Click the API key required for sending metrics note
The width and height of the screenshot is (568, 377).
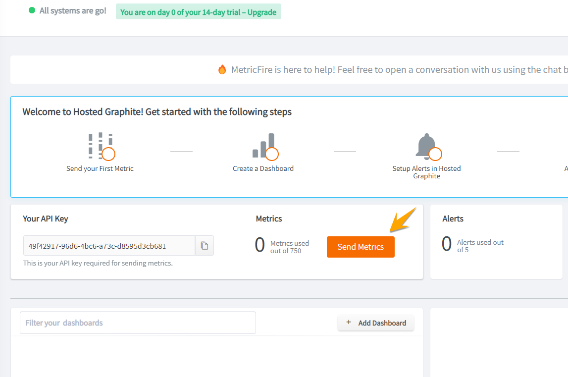98,263
